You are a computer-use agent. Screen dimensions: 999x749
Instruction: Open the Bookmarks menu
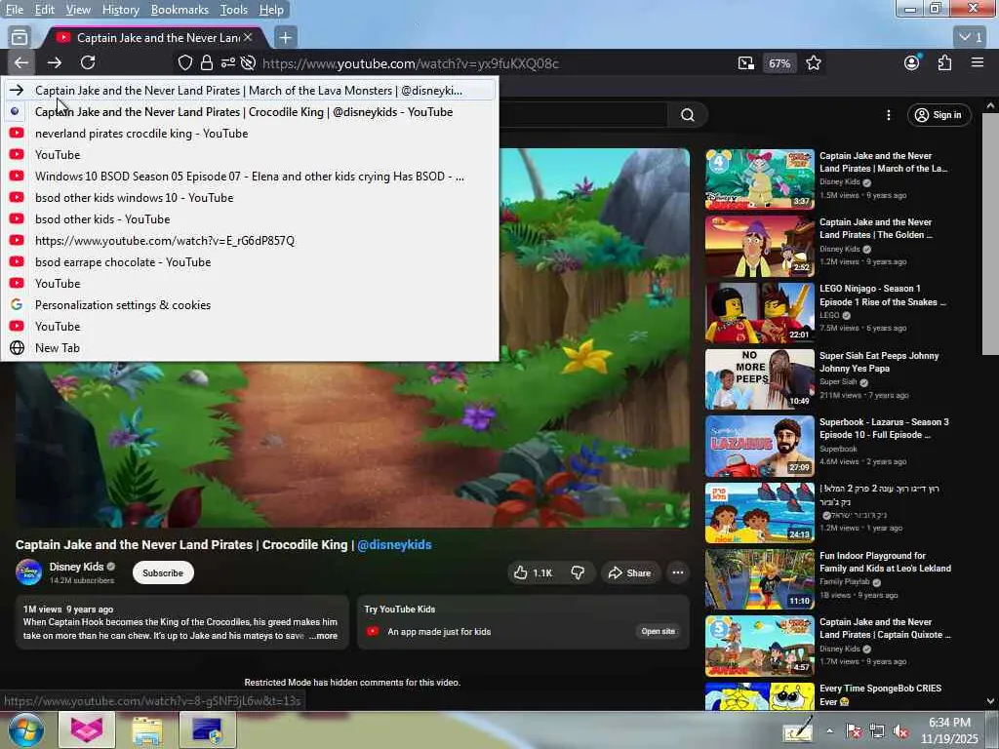click(180, 10)
